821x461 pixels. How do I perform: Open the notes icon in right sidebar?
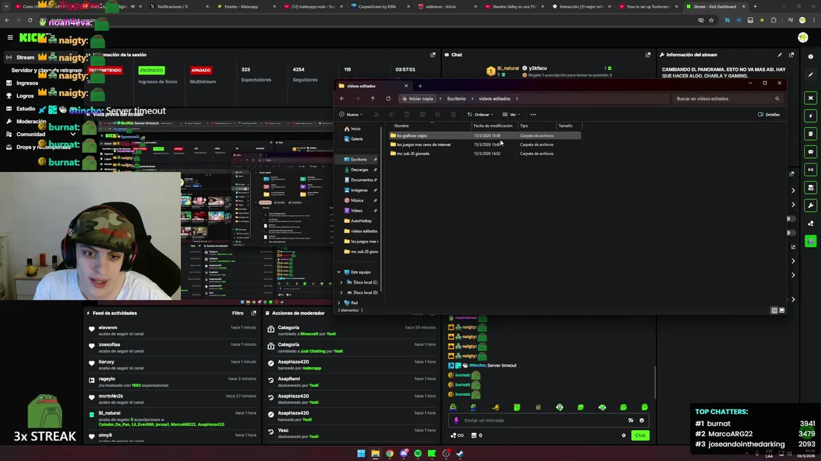(x=811, y=134)
